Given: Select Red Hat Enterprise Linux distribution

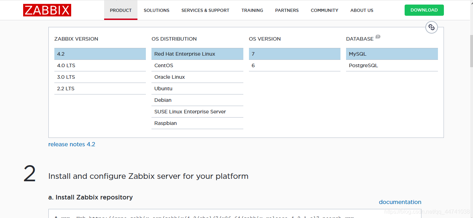Looking at the screenshot, I should point(197,54).
